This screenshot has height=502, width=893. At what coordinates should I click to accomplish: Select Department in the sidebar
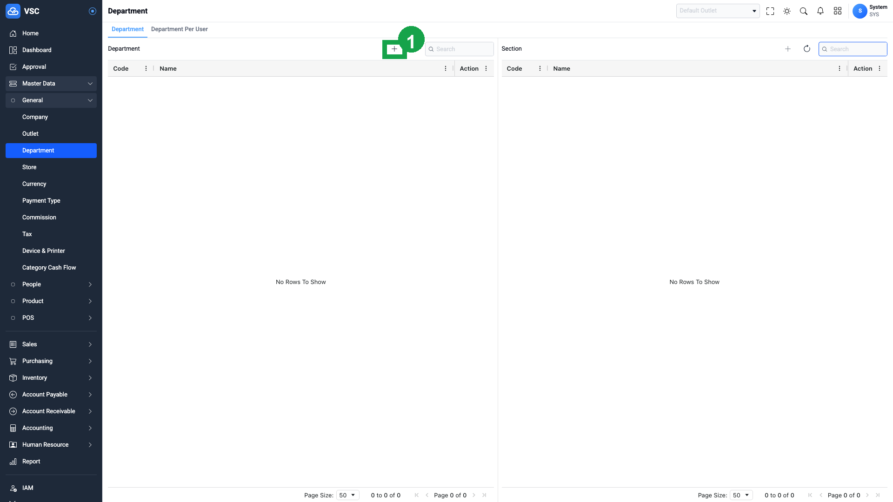(51, 151)
